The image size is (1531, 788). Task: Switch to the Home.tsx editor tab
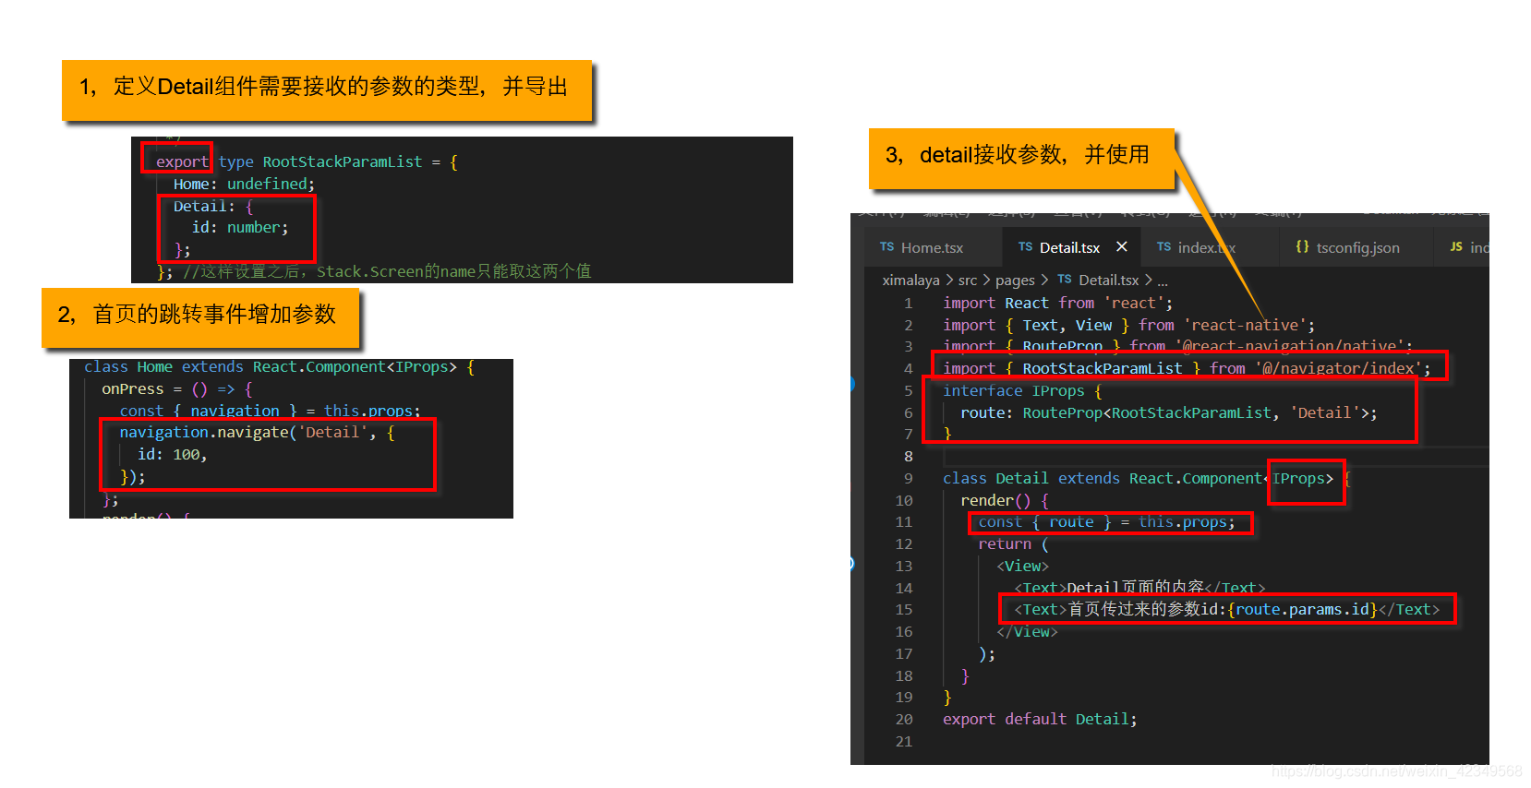point(934,247)
